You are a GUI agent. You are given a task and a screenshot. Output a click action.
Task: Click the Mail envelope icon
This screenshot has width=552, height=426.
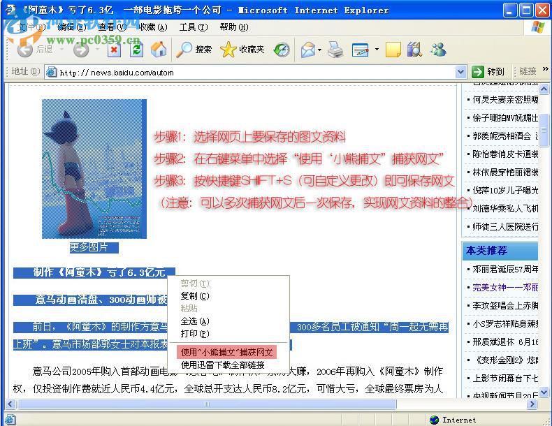tap(308, 50)
